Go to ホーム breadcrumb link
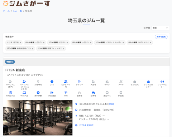This screenshot has height=137, width=172. [6, 11]
